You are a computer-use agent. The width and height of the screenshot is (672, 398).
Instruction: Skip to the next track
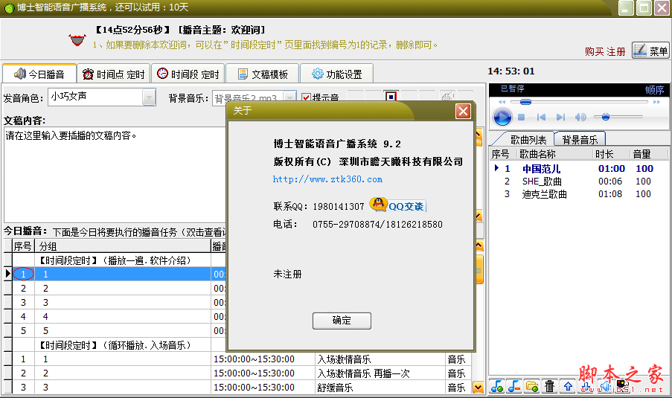tap(560, 117)
